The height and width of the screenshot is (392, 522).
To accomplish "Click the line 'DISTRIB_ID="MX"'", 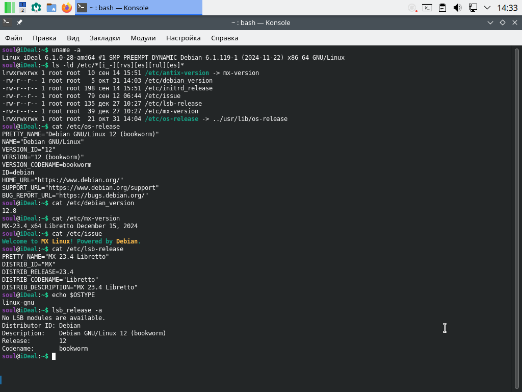I will (29, 265).
